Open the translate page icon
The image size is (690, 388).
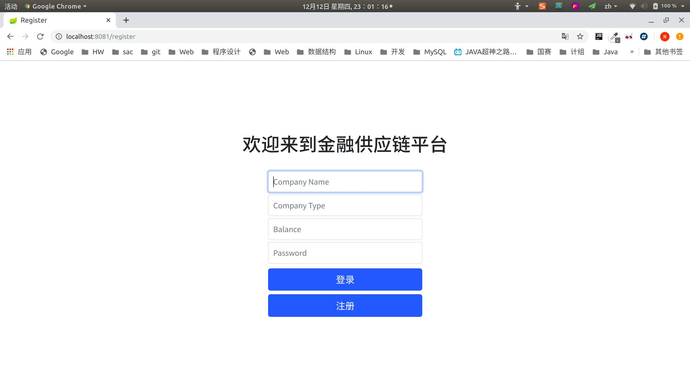(565, 36)
